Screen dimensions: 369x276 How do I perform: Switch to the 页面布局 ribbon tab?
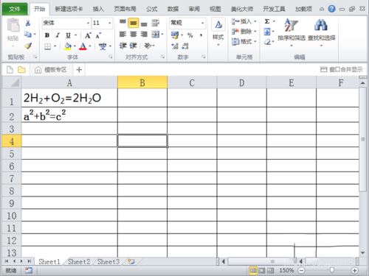tap(125, 9)
